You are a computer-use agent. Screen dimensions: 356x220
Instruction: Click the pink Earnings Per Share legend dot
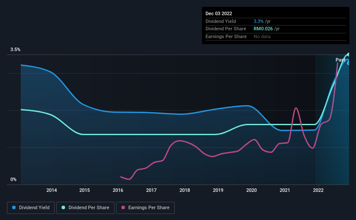pyautogui.click(x=123, y=207)
